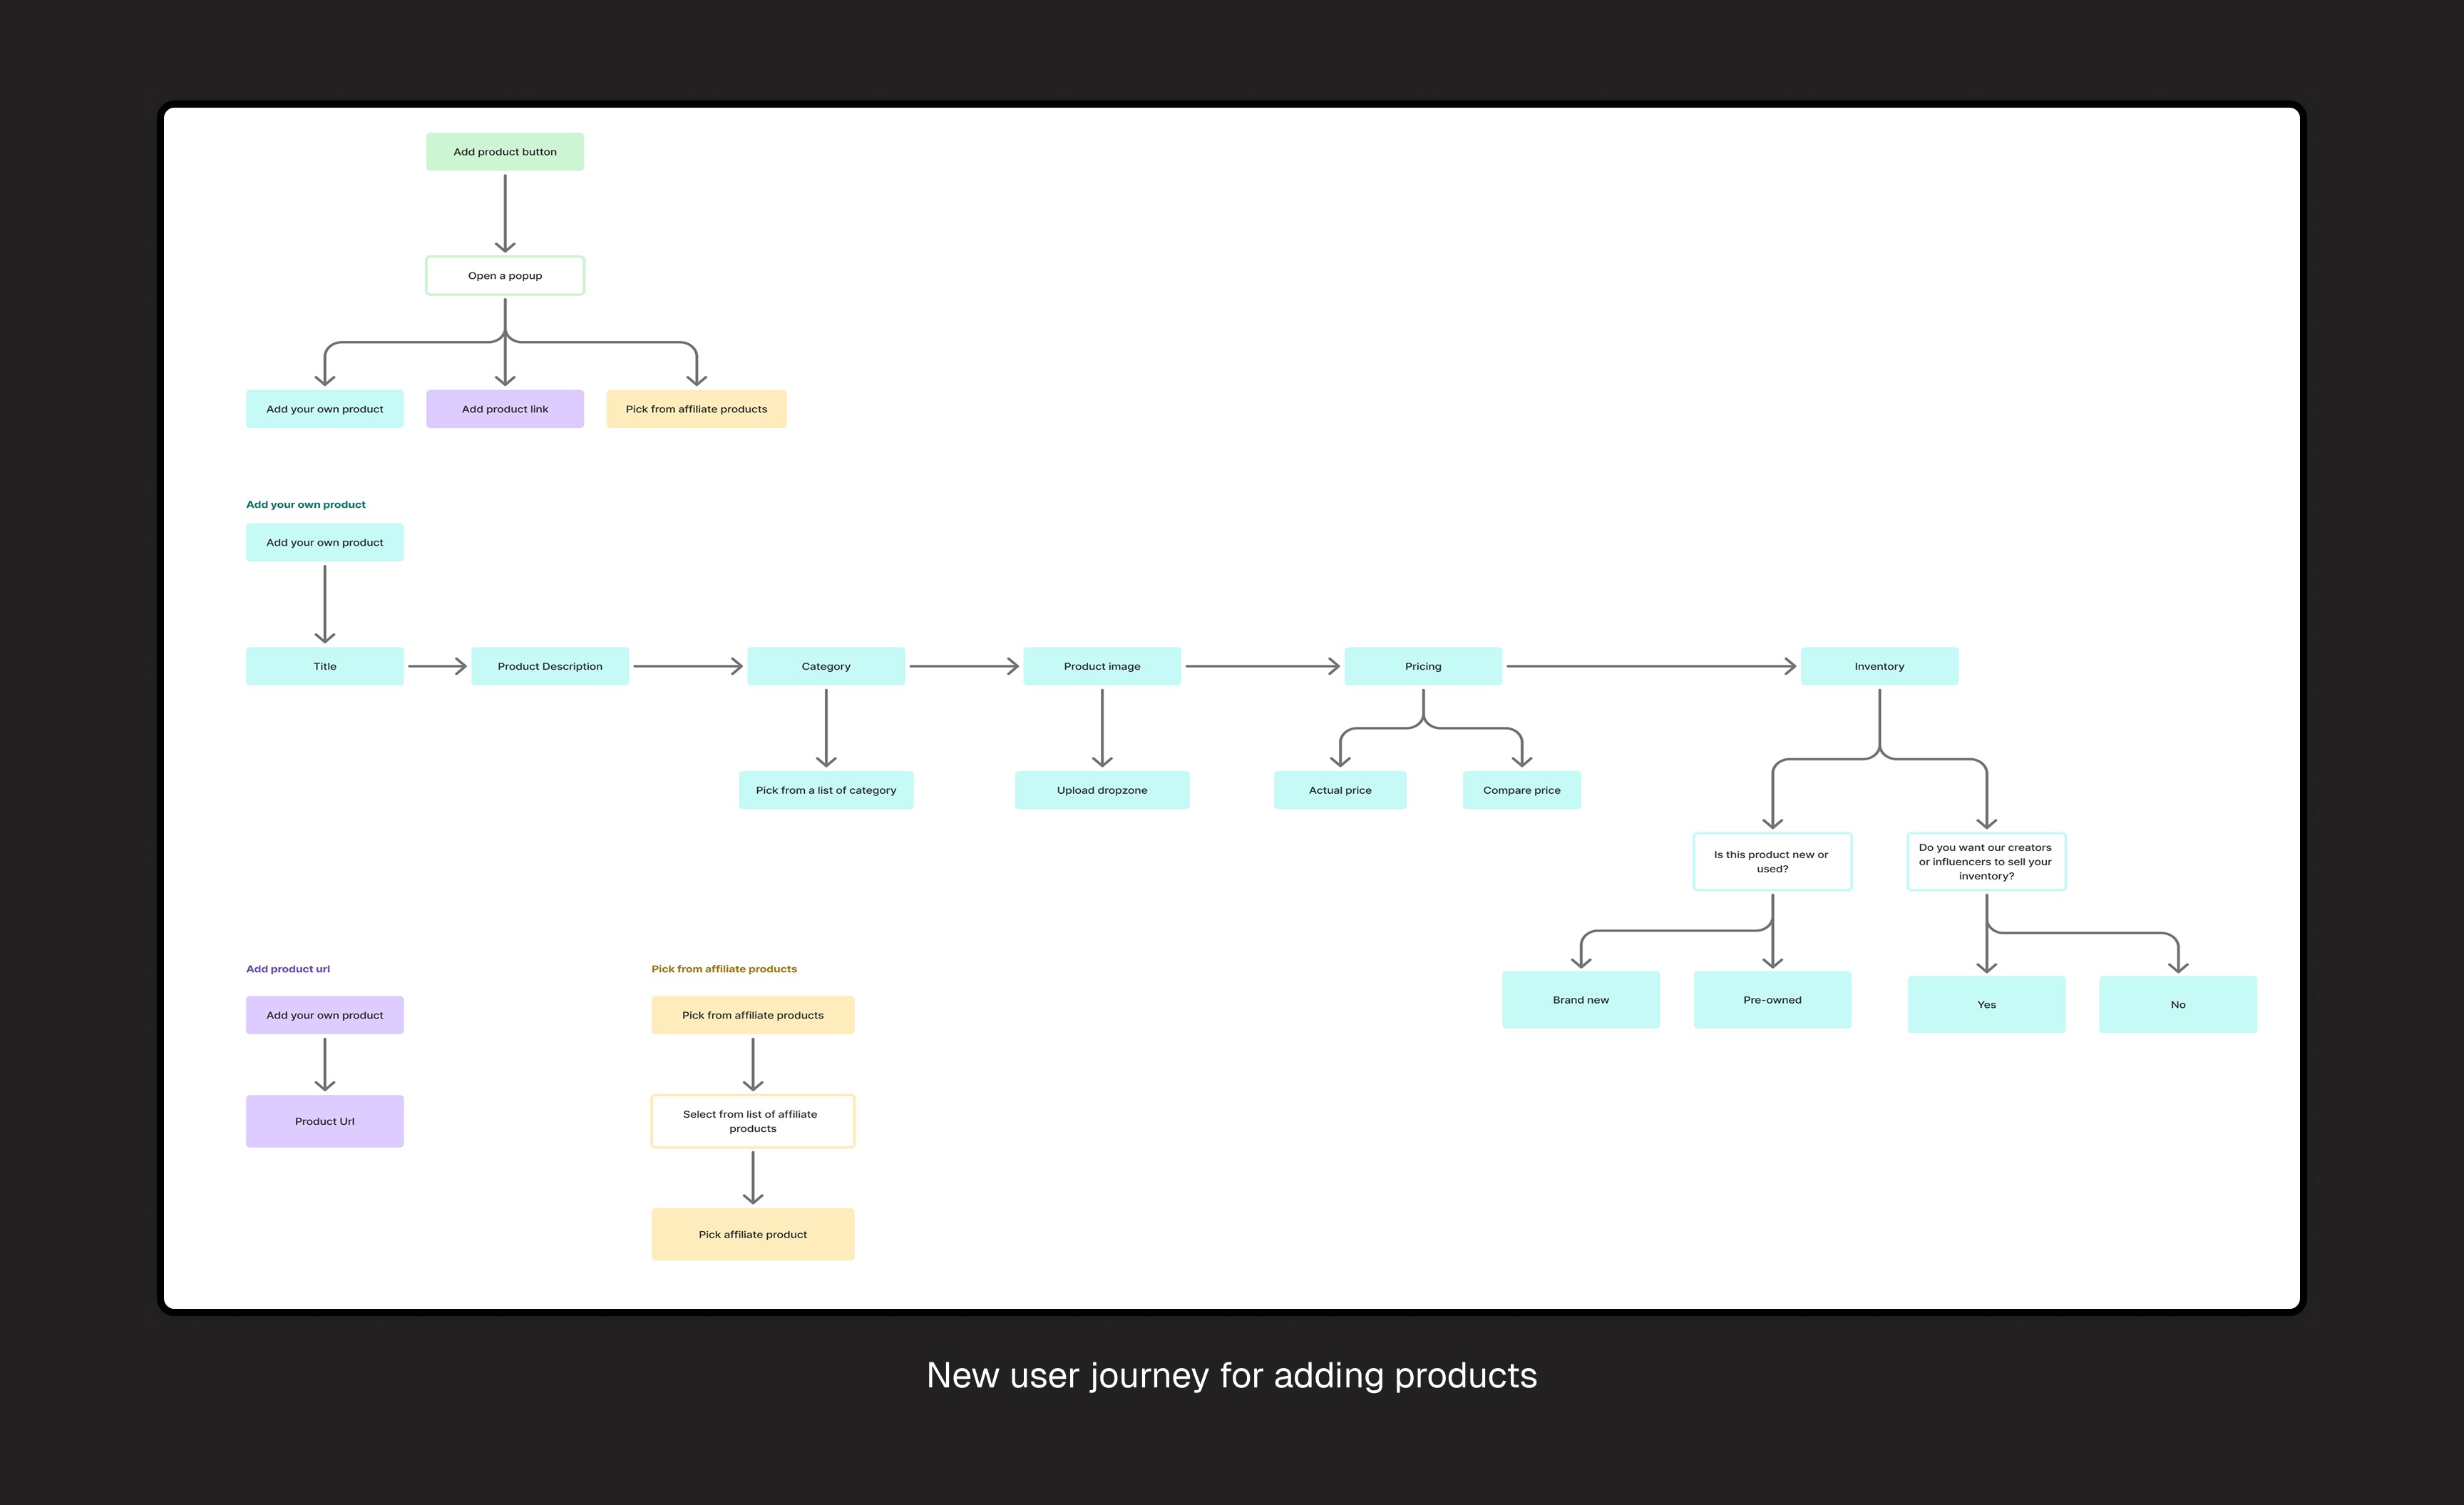2464x1505 pixels.
Task: Select the 'Brand new' option box
Action: [x=1580, y=999]
